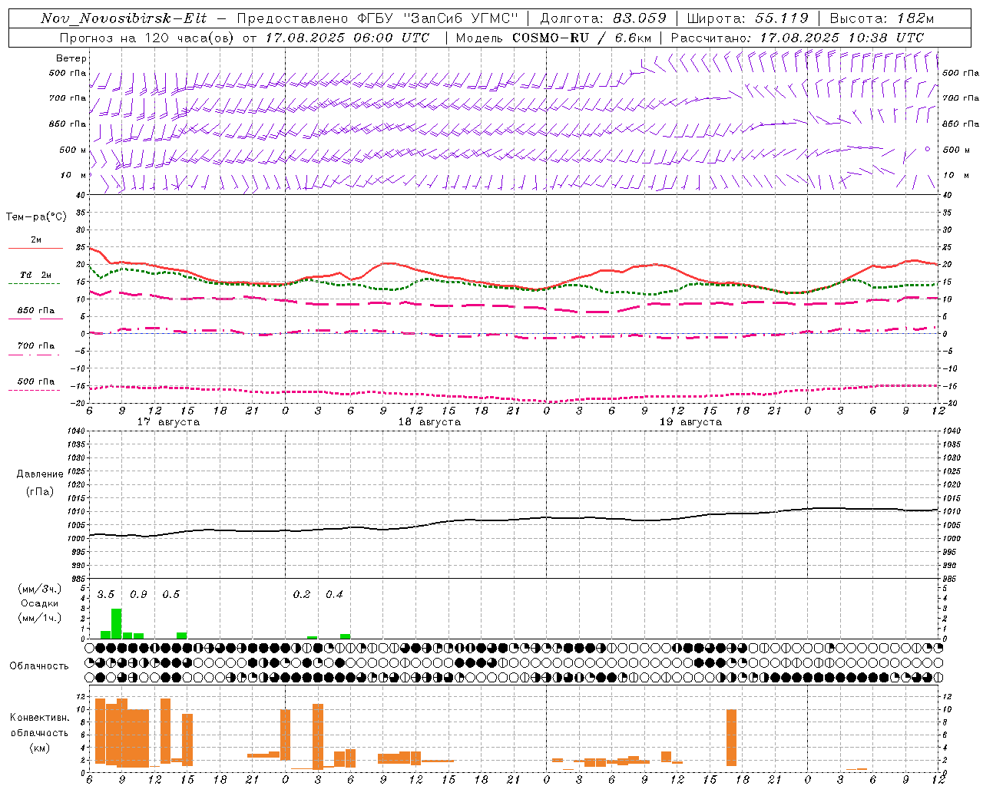The image size is (983, 786).
Task: Click the "Прогноз на 120 часа(ов)" text
Action: pyautogui.click(x=147, y=38)
